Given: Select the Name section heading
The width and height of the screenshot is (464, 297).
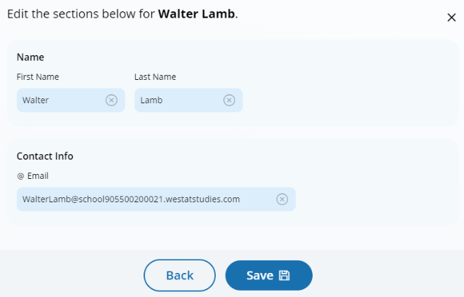Looking at the screenshot, I should point(30,57).
